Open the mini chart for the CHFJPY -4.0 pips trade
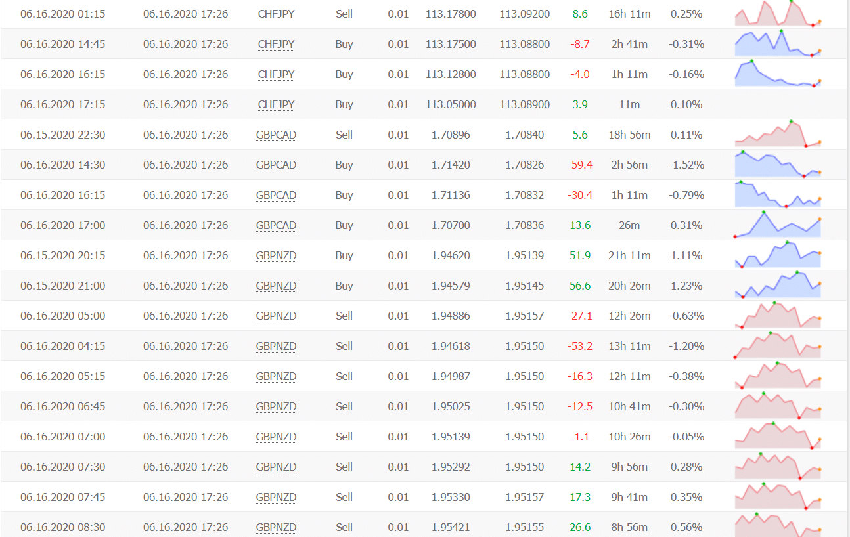The height and width of the screenshot is (537, 850). [778, 74]
